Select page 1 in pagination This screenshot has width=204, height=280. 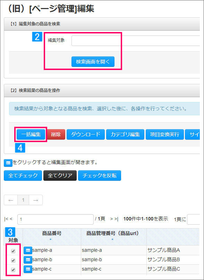tap(23, 200)
